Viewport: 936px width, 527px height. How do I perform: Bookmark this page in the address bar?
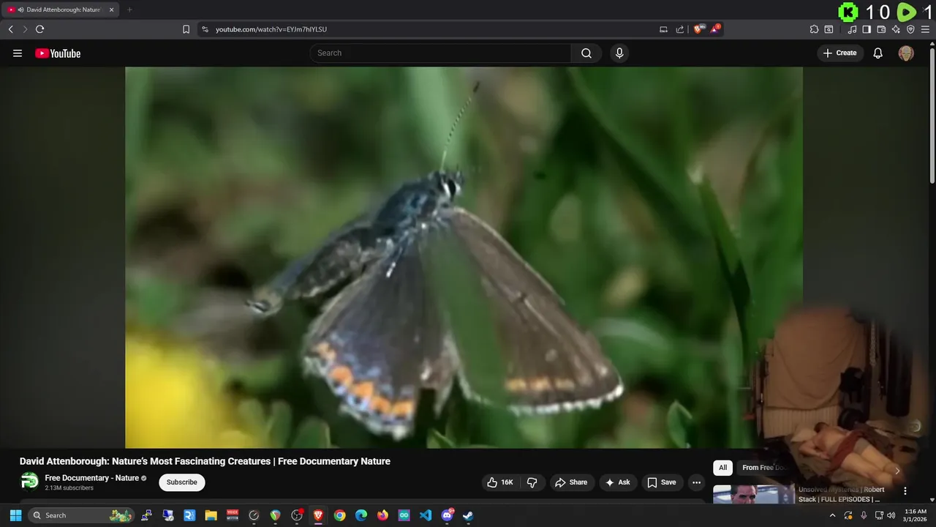[x=186, y=29]
